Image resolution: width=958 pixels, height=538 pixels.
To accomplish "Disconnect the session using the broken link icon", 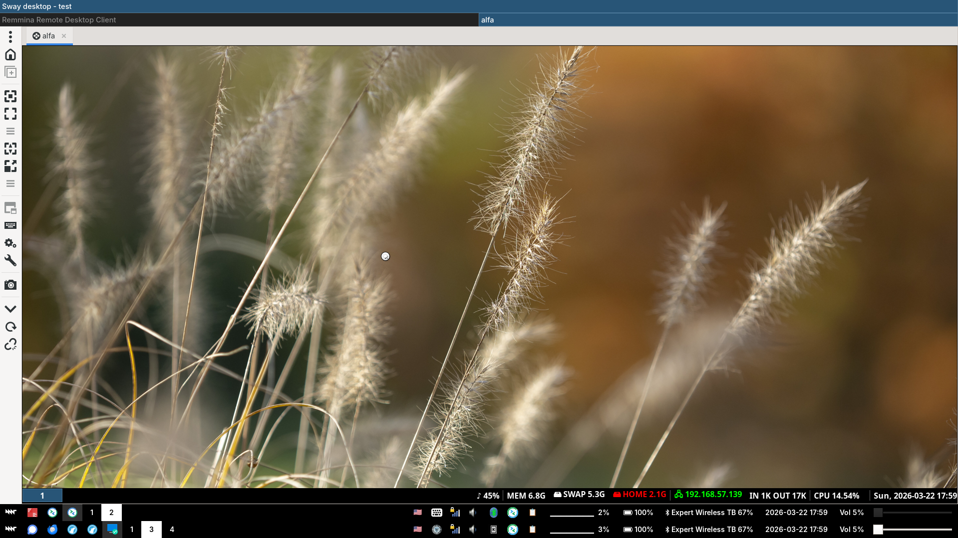I will [x=10, y=345].
